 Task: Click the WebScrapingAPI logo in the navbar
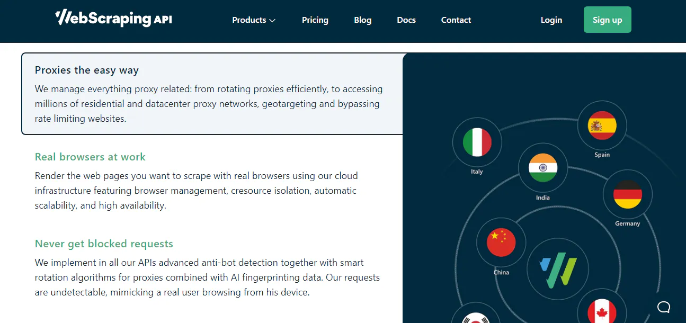(113, 18)
